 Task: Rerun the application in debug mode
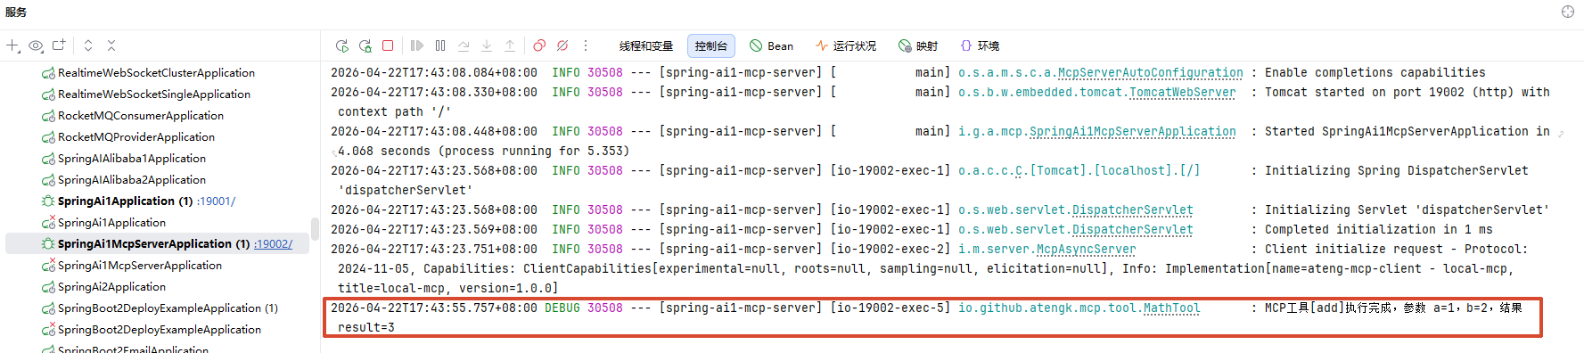coord(365,45)
